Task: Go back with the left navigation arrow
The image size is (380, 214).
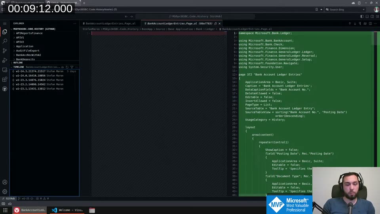Action: coord(126,16)
